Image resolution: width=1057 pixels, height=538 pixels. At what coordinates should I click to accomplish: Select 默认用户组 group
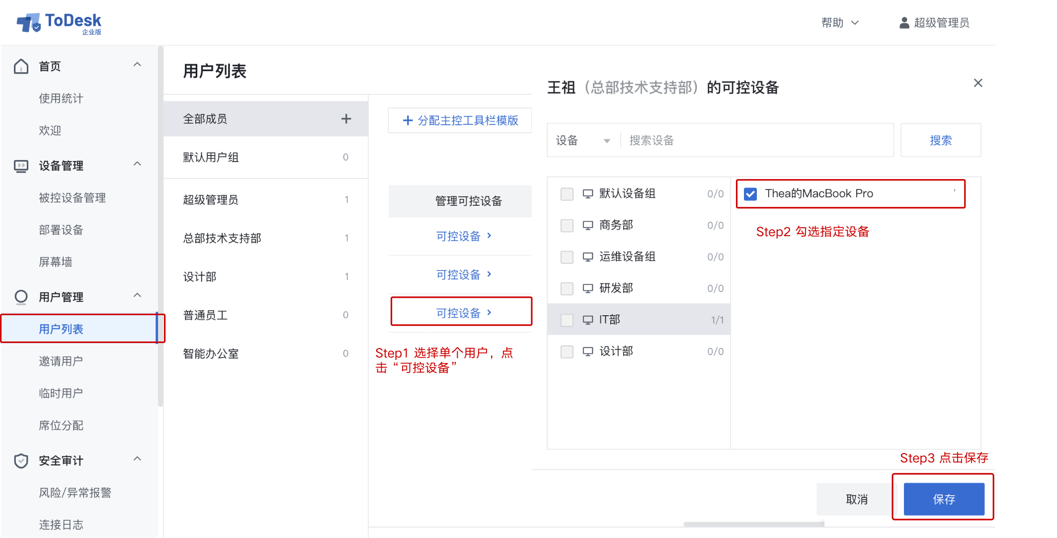[266, 157]
